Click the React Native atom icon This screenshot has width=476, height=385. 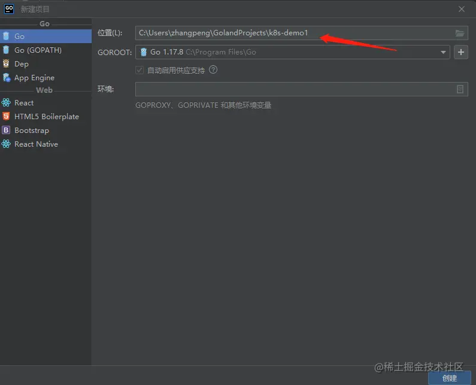6,144
